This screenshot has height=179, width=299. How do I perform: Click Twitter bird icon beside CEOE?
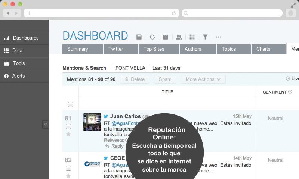coord(106,158)
